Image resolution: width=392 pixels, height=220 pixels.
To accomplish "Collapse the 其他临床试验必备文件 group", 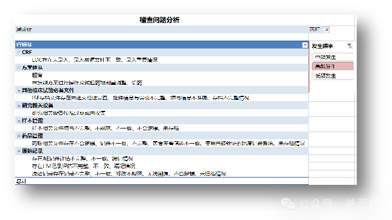I will point(19,90).
